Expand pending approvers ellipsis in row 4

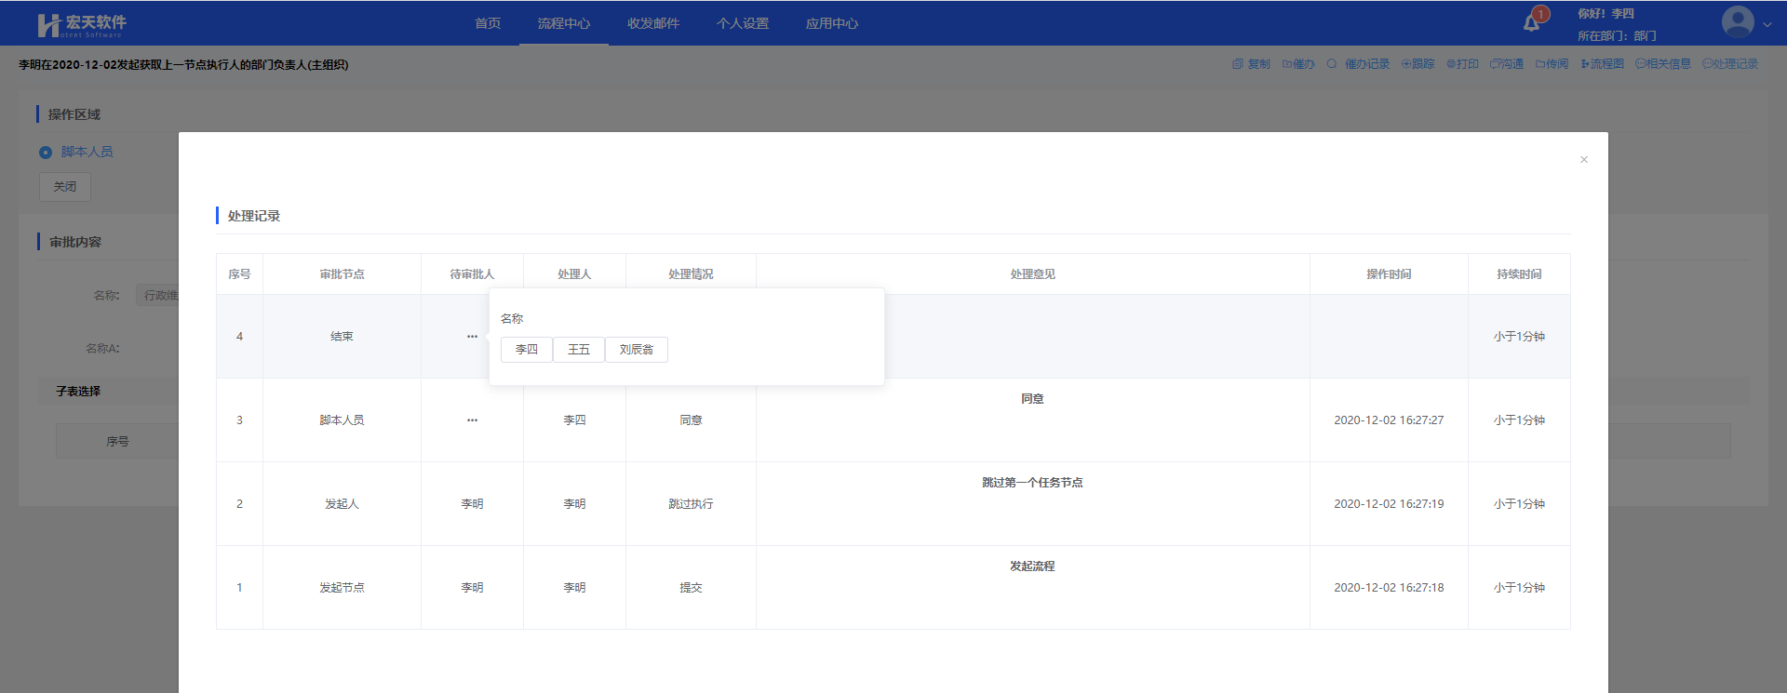[x=472, y=337]
